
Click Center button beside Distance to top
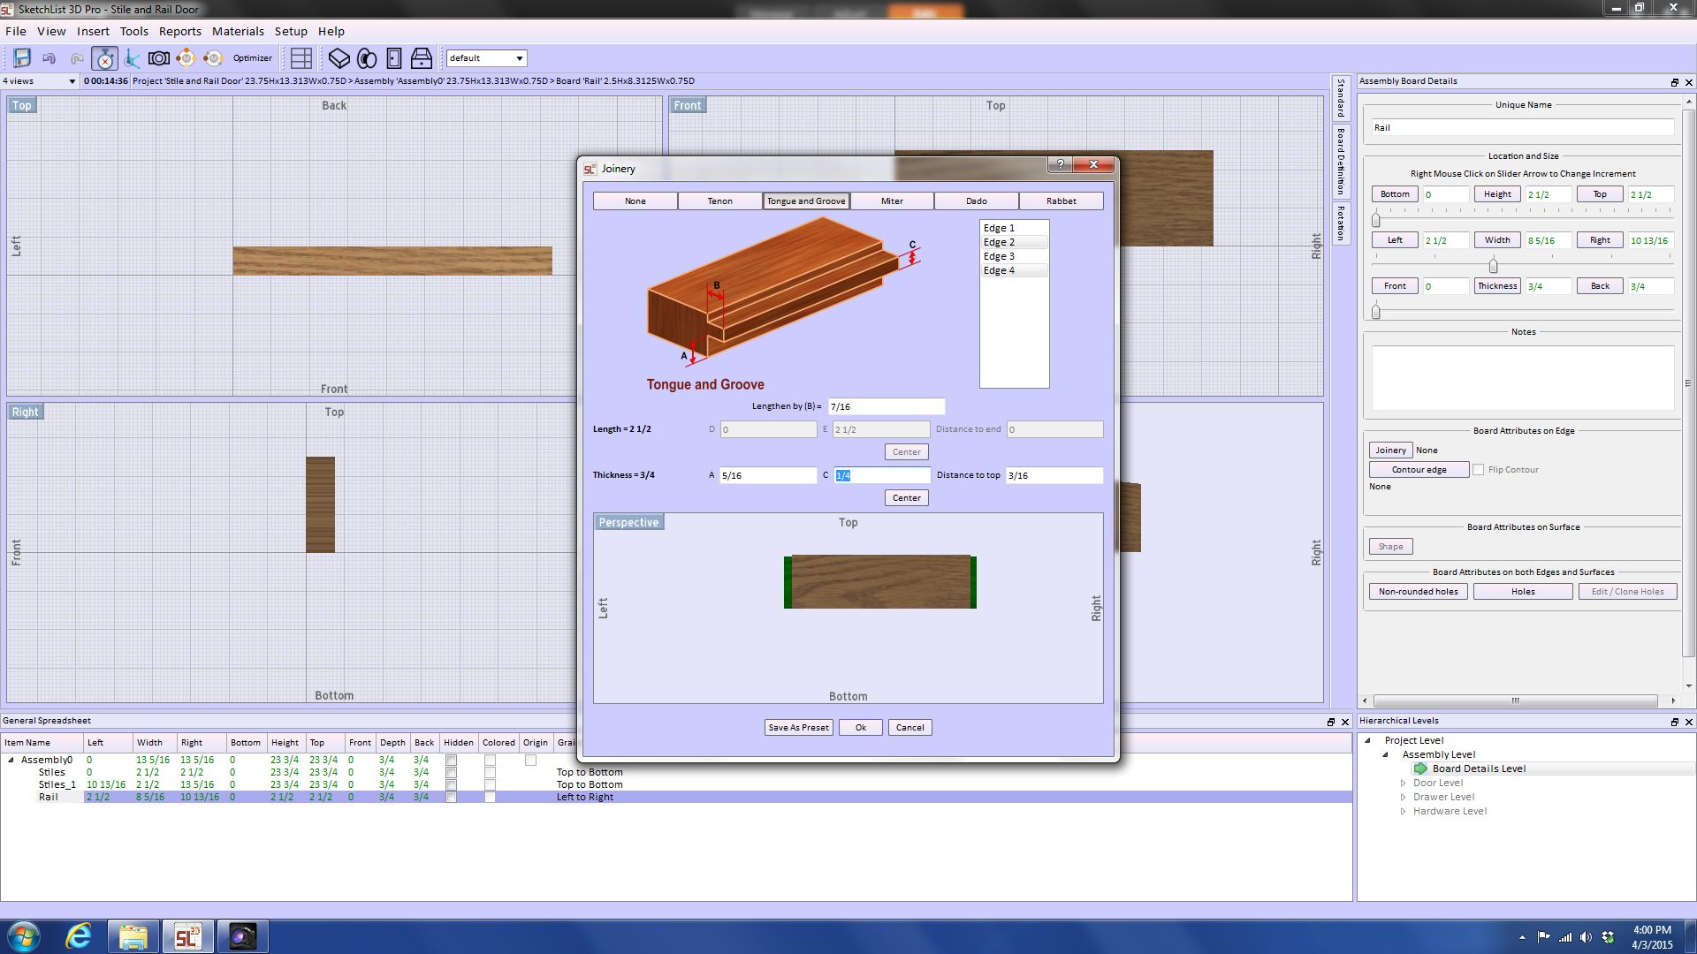point(906,498)
